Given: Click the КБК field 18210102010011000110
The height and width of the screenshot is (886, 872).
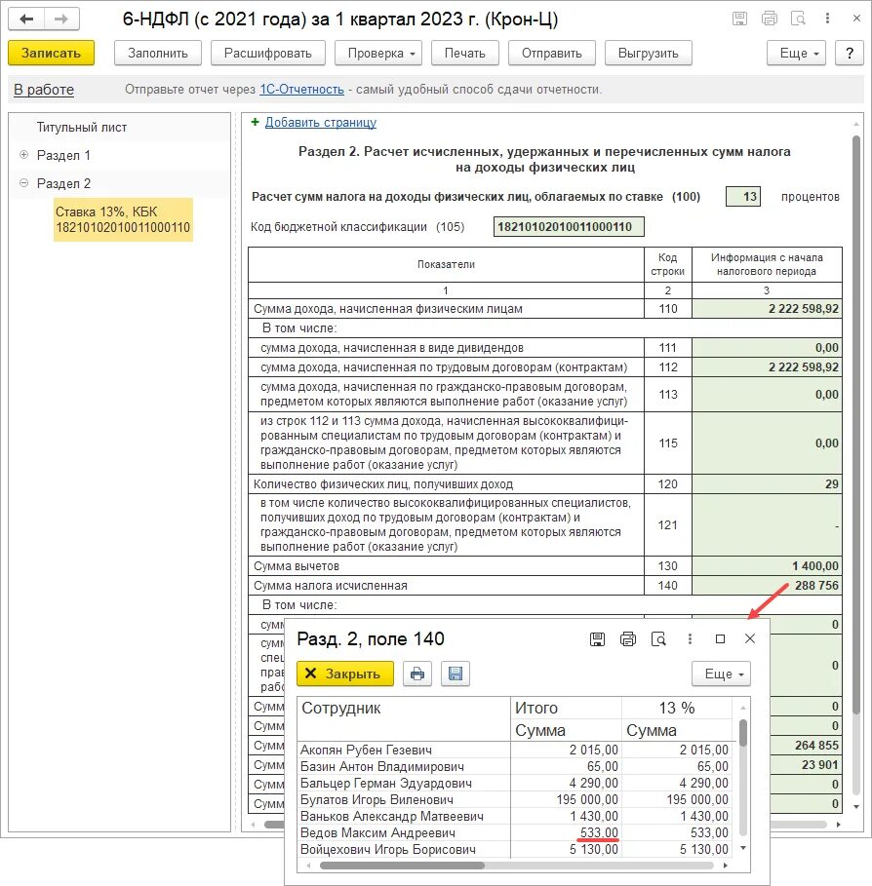Looking at the screenshot, I should (x=569, y=226).
